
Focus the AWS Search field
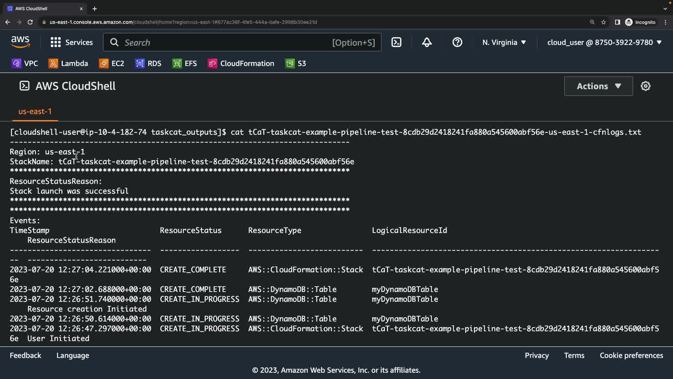(224, 42)
